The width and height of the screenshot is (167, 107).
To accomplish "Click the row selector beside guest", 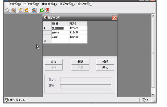I will coord(47,33).
